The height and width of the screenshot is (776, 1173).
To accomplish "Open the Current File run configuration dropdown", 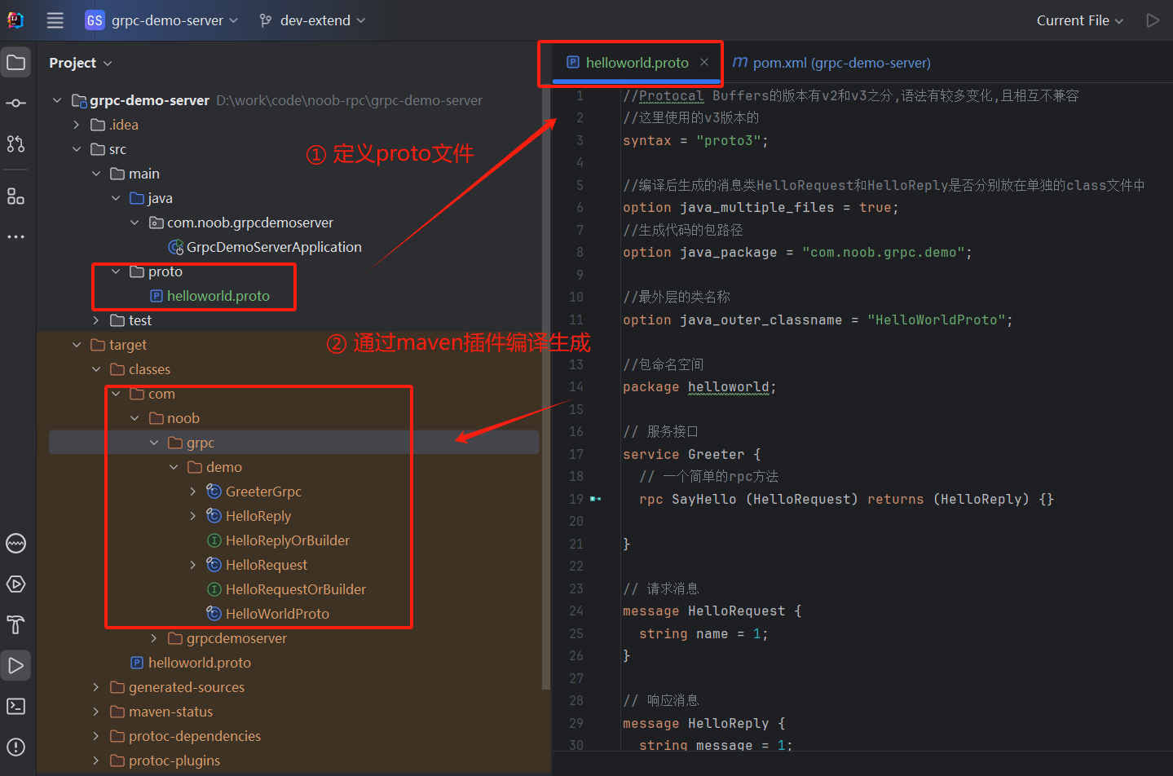I will tap(1079, 20).
